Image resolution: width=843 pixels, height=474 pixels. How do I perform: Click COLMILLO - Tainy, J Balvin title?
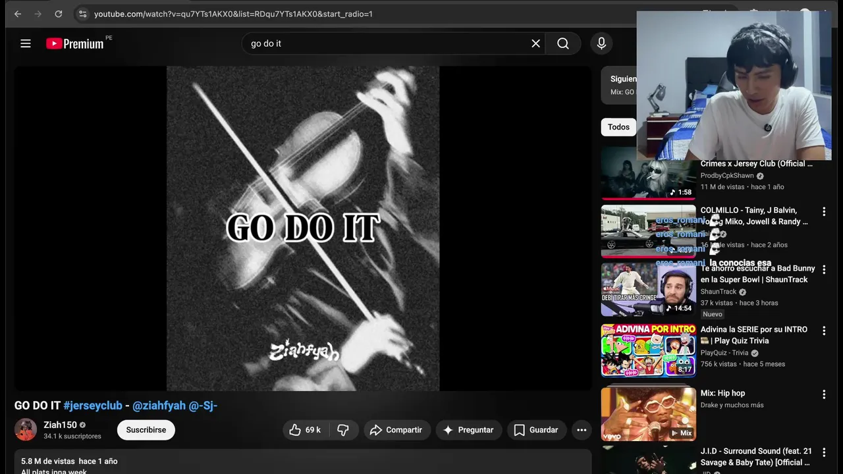click(x=754, y=216)
